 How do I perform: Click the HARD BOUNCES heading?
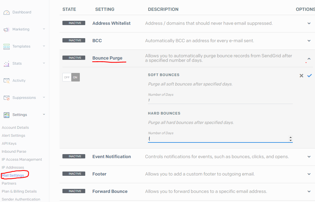pos(164,113)
